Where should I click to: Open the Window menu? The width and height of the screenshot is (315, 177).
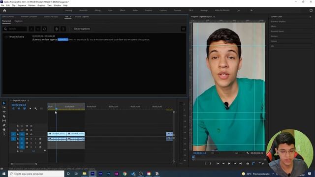[x=57, y=5]
